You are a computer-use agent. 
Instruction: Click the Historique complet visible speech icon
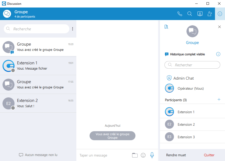coord(167,54)
